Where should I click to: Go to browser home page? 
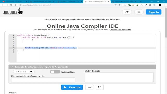(15, 5)
